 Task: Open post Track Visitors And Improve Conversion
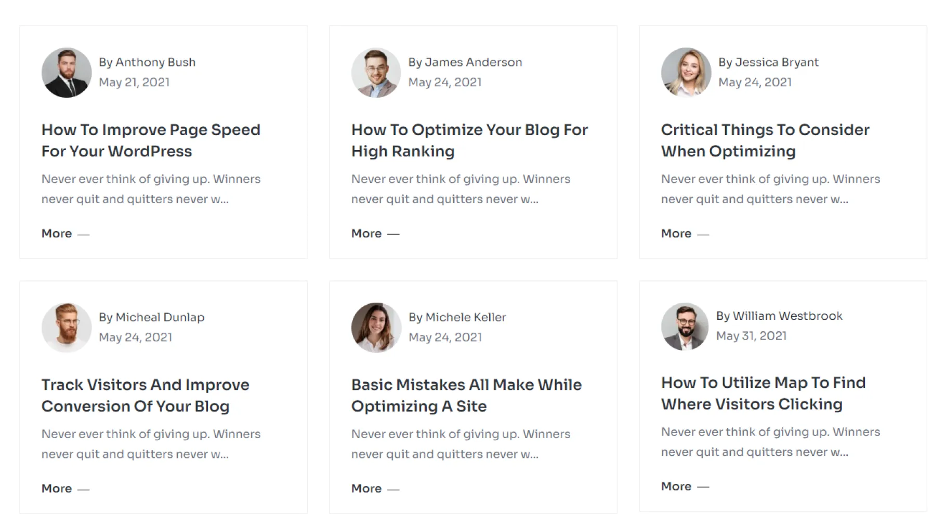coord(146,395)
